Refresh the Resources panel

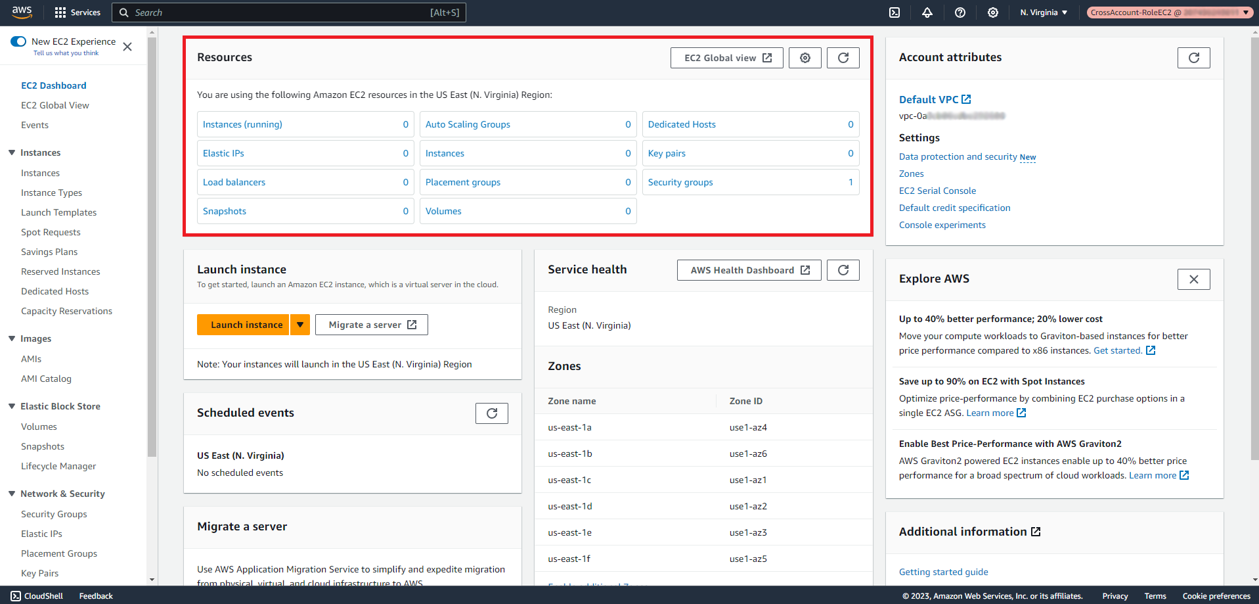843,58
